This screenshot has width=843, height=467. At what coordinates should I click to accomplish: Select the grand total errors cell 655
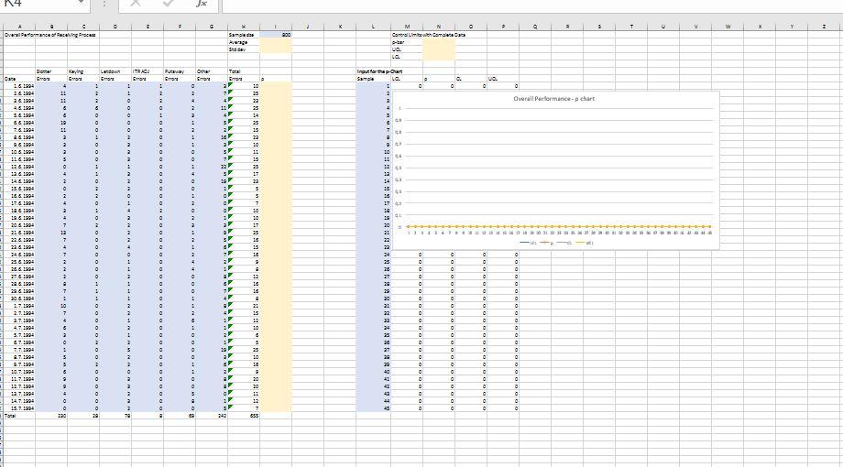click(x=244, y=416)
